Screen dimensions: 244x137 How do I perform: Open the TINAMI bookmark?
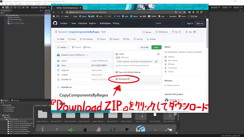pos(152,16)
